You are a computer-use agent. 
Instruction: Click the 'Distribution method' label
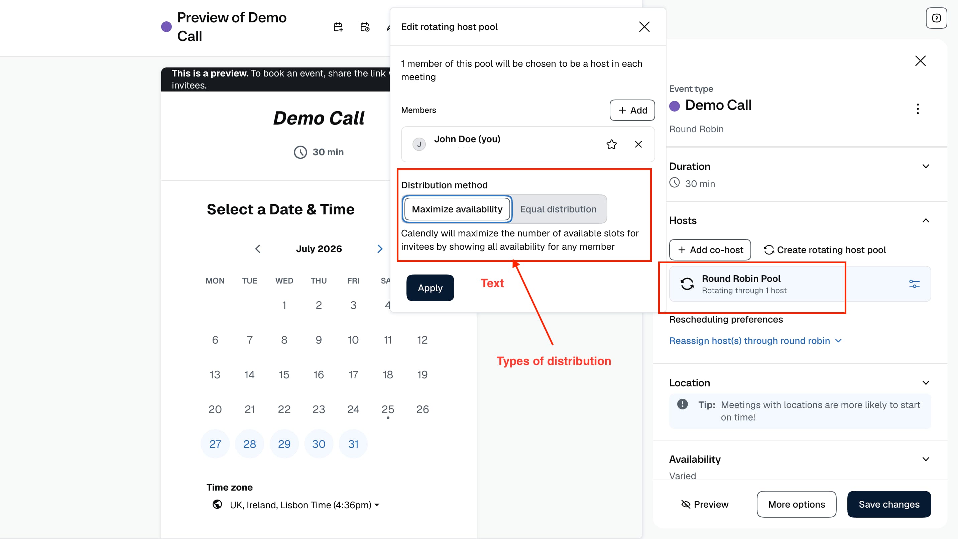coord(444,185)
